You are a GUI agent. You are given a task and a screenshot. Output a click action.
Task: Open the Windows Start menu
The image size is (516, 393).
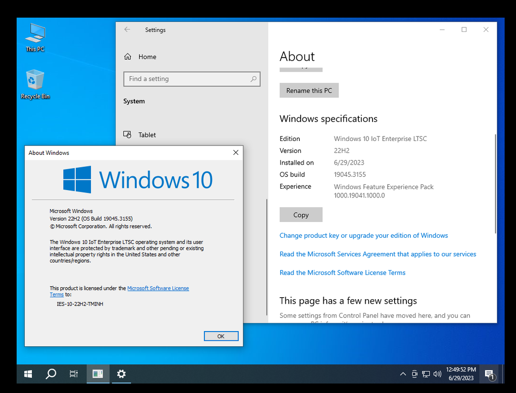coord(28,374)
